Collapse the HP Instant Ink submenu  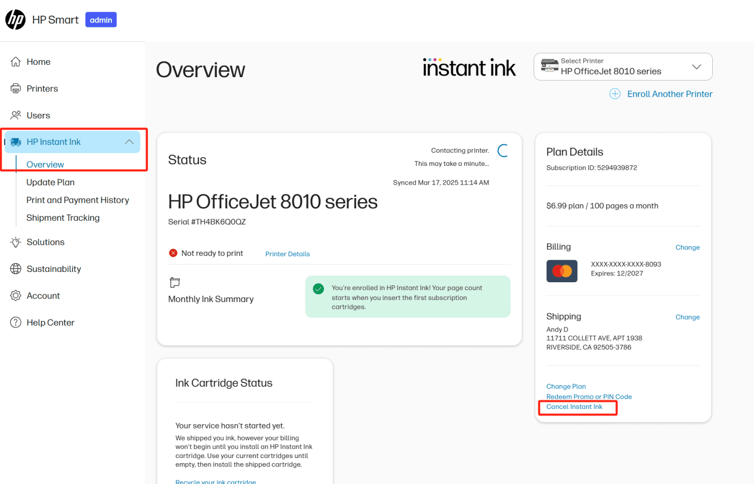pos(129,141)
